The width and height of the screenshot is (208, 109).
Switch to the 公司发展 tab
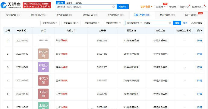[x=90, y=15]
